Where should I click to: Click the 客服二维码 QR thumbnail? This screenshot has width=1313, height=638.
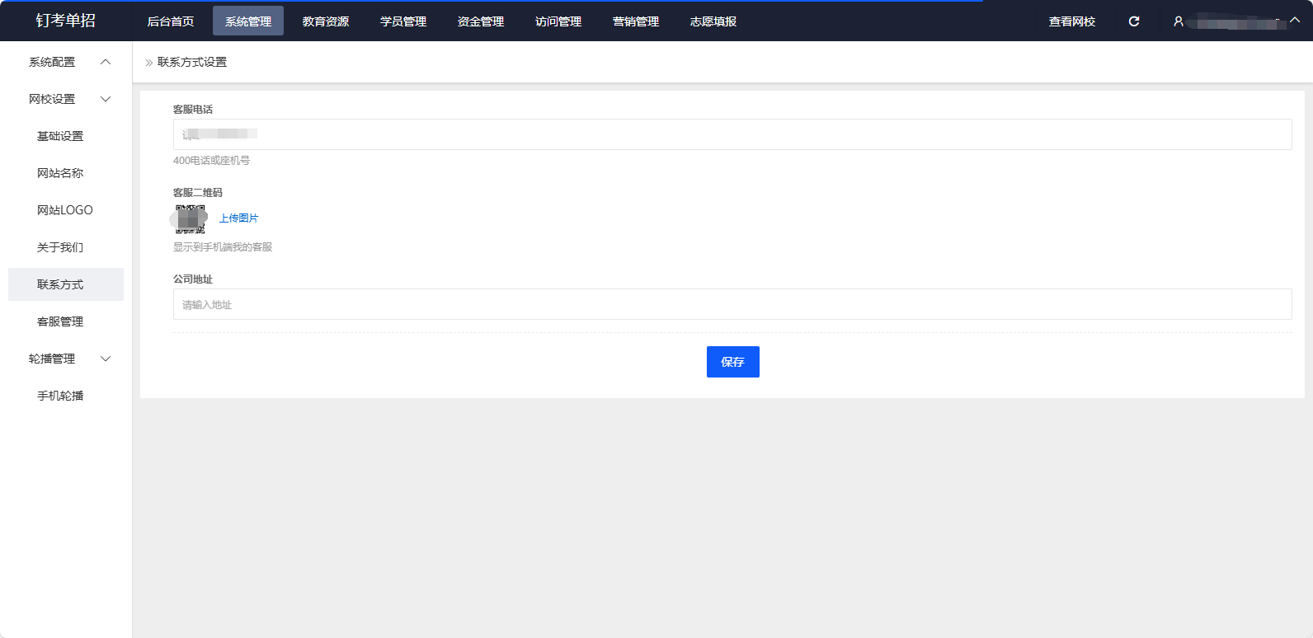[191, 219]
